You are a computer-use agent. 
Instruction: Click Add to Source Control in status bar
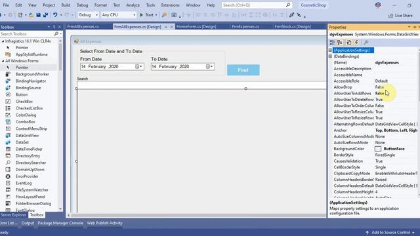pos(390,232)
